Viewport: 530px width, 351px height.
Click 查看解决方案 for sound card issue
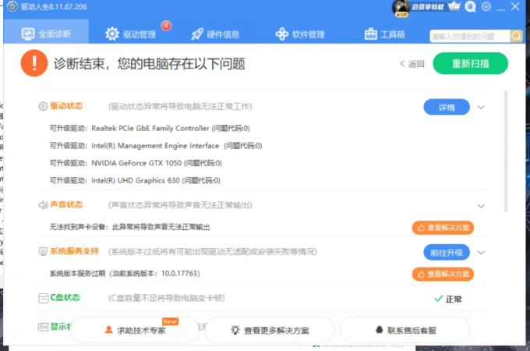[x=443, y=228]
